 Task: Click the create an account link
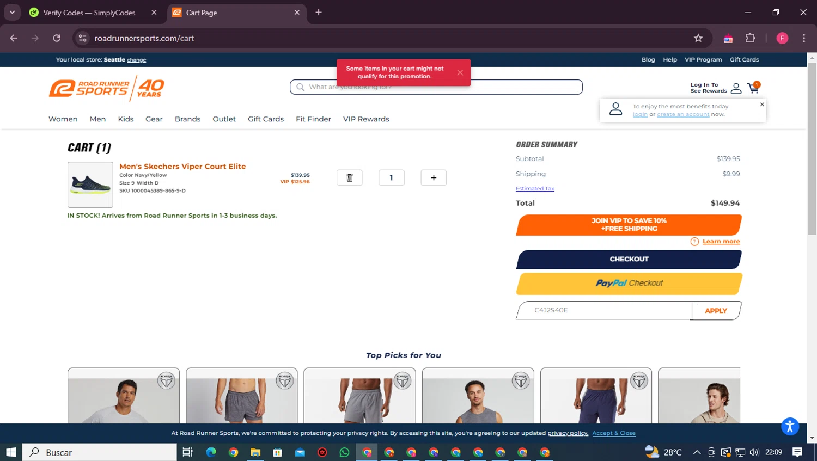(x=683, y=114)
